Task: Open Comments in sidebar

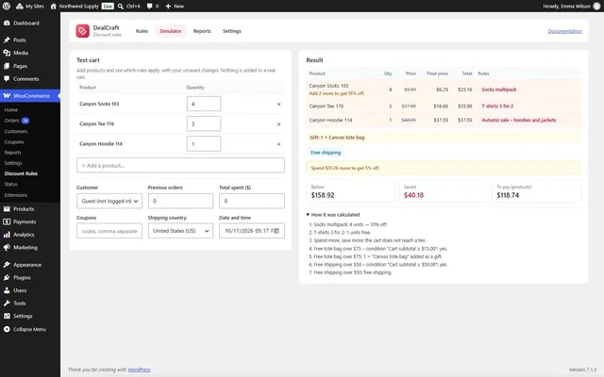Action: pos(30,79)
